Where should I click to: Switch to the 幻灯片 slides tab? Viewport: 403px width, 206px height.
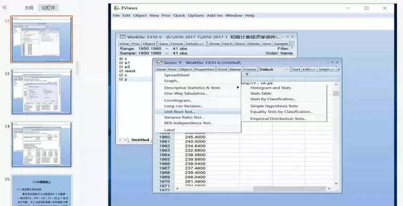(x=48, y=8)
